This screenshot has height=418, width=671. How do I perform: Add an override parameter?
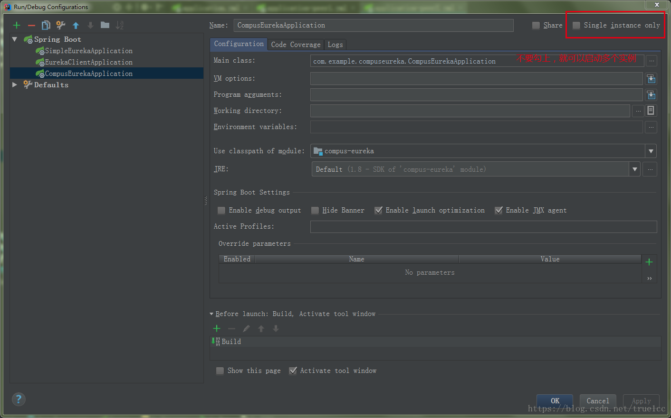click(x=649, y=262)
